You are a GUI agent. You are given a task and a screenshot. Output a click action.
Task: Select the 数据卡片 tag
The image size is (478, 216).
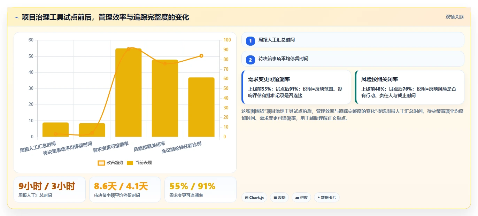(326, 198)
